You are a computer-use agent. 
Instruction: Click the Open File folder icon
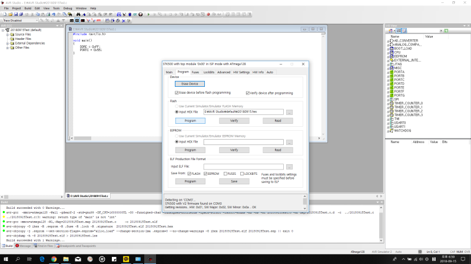[10, 14]
